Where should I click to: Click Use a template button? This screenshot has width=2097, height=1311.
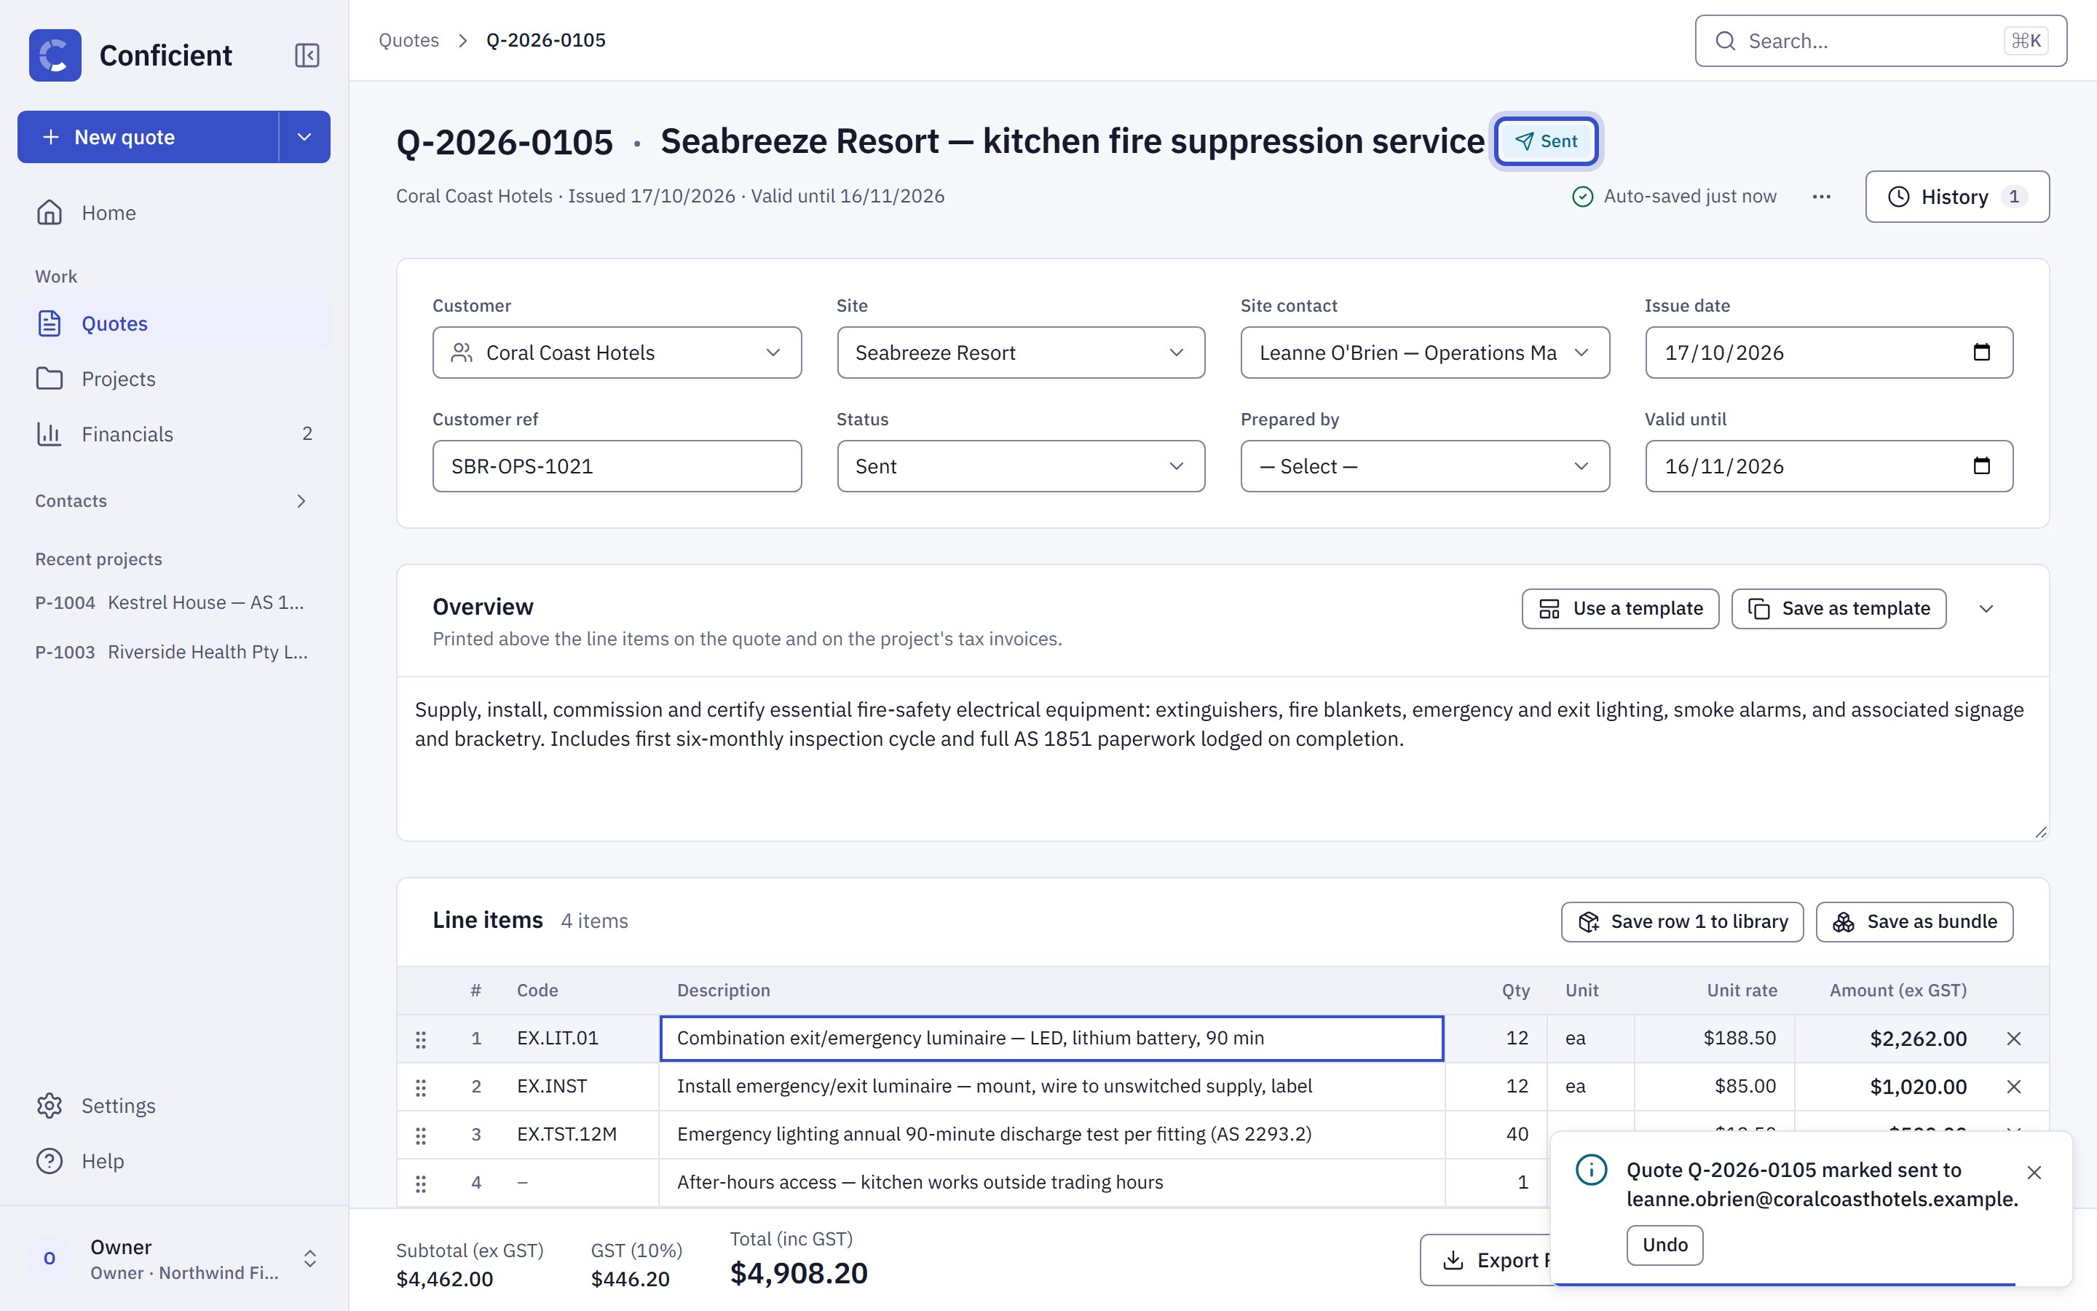tap(1620, 609)
